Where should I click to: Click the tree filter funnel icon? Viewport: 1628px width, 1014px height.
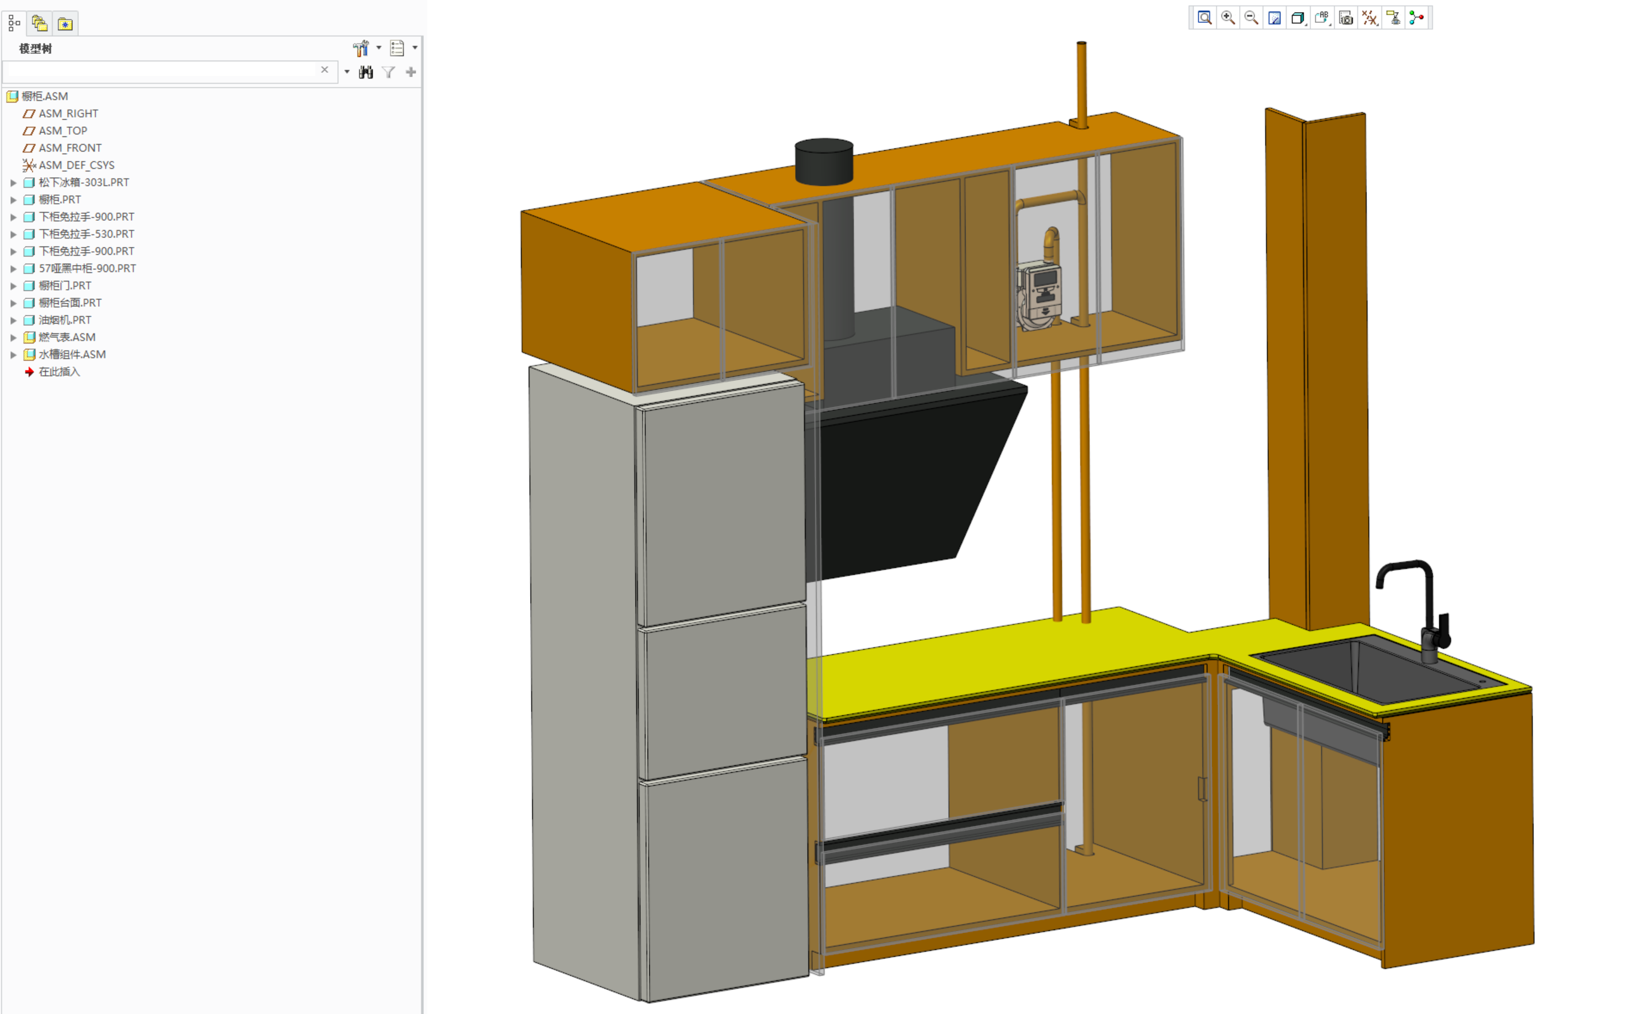pos(388,72)
